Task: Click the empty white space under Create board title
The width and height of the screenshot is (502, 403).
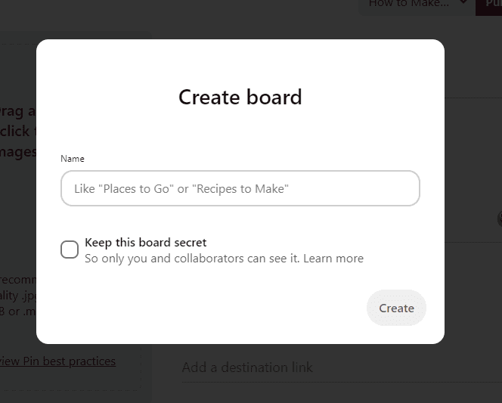Action: [240, 132]
